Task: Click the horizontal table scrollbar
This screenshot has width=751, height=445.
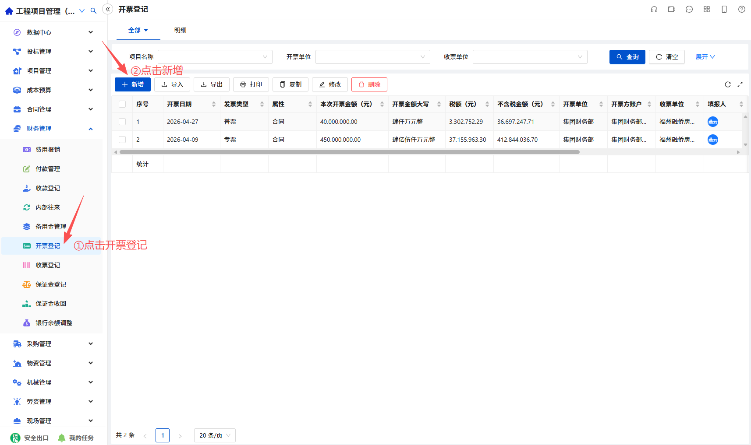Action: 350,152
